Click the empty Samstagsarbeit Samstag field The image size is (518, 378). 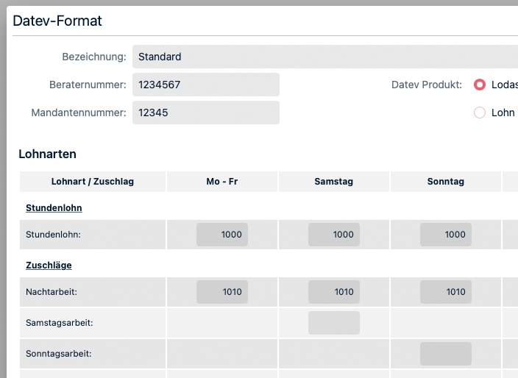(334, 323)
